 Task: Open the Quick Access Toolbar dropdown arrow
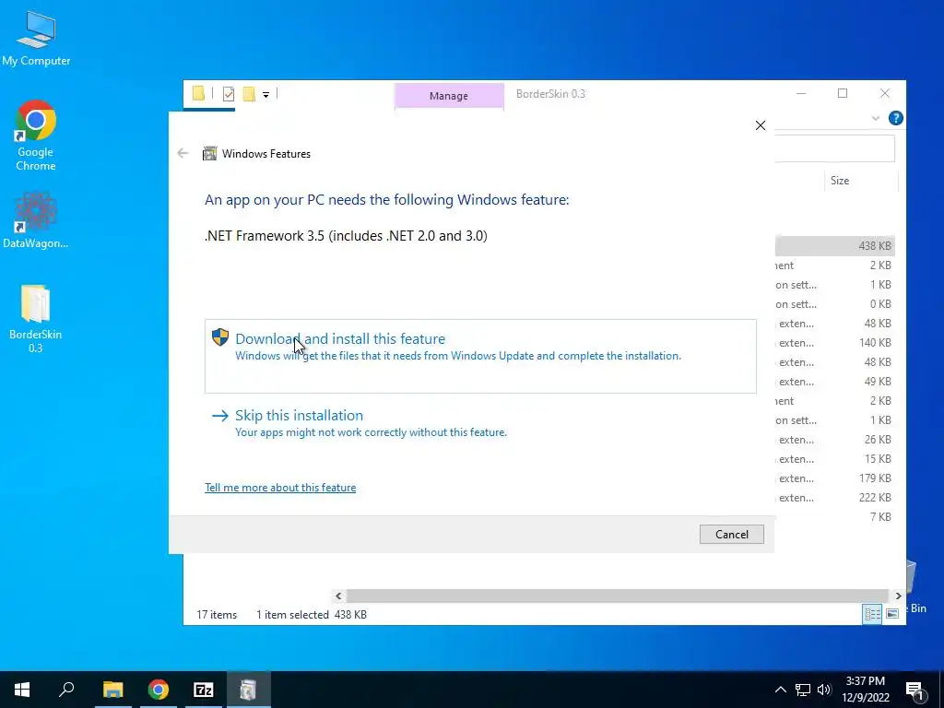click(265, 95)
